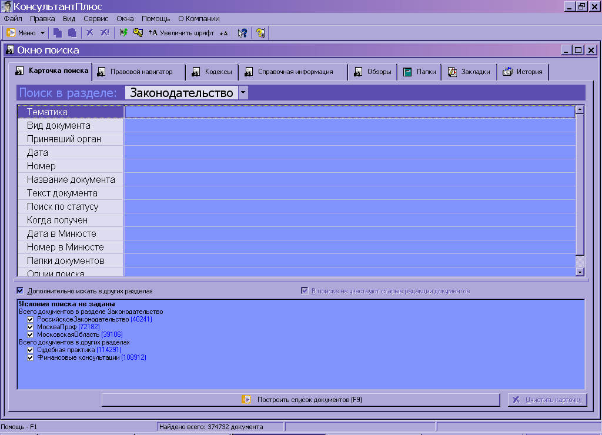Click the context help cursor icon

242,33
